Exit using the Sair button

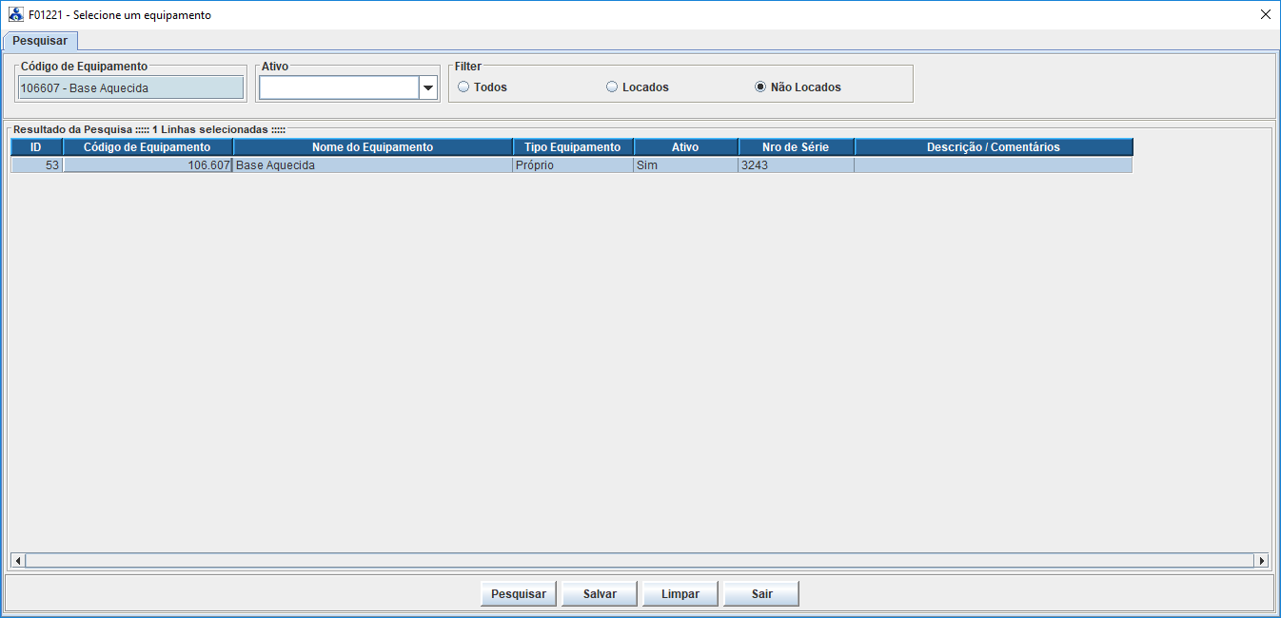[761, 594]
